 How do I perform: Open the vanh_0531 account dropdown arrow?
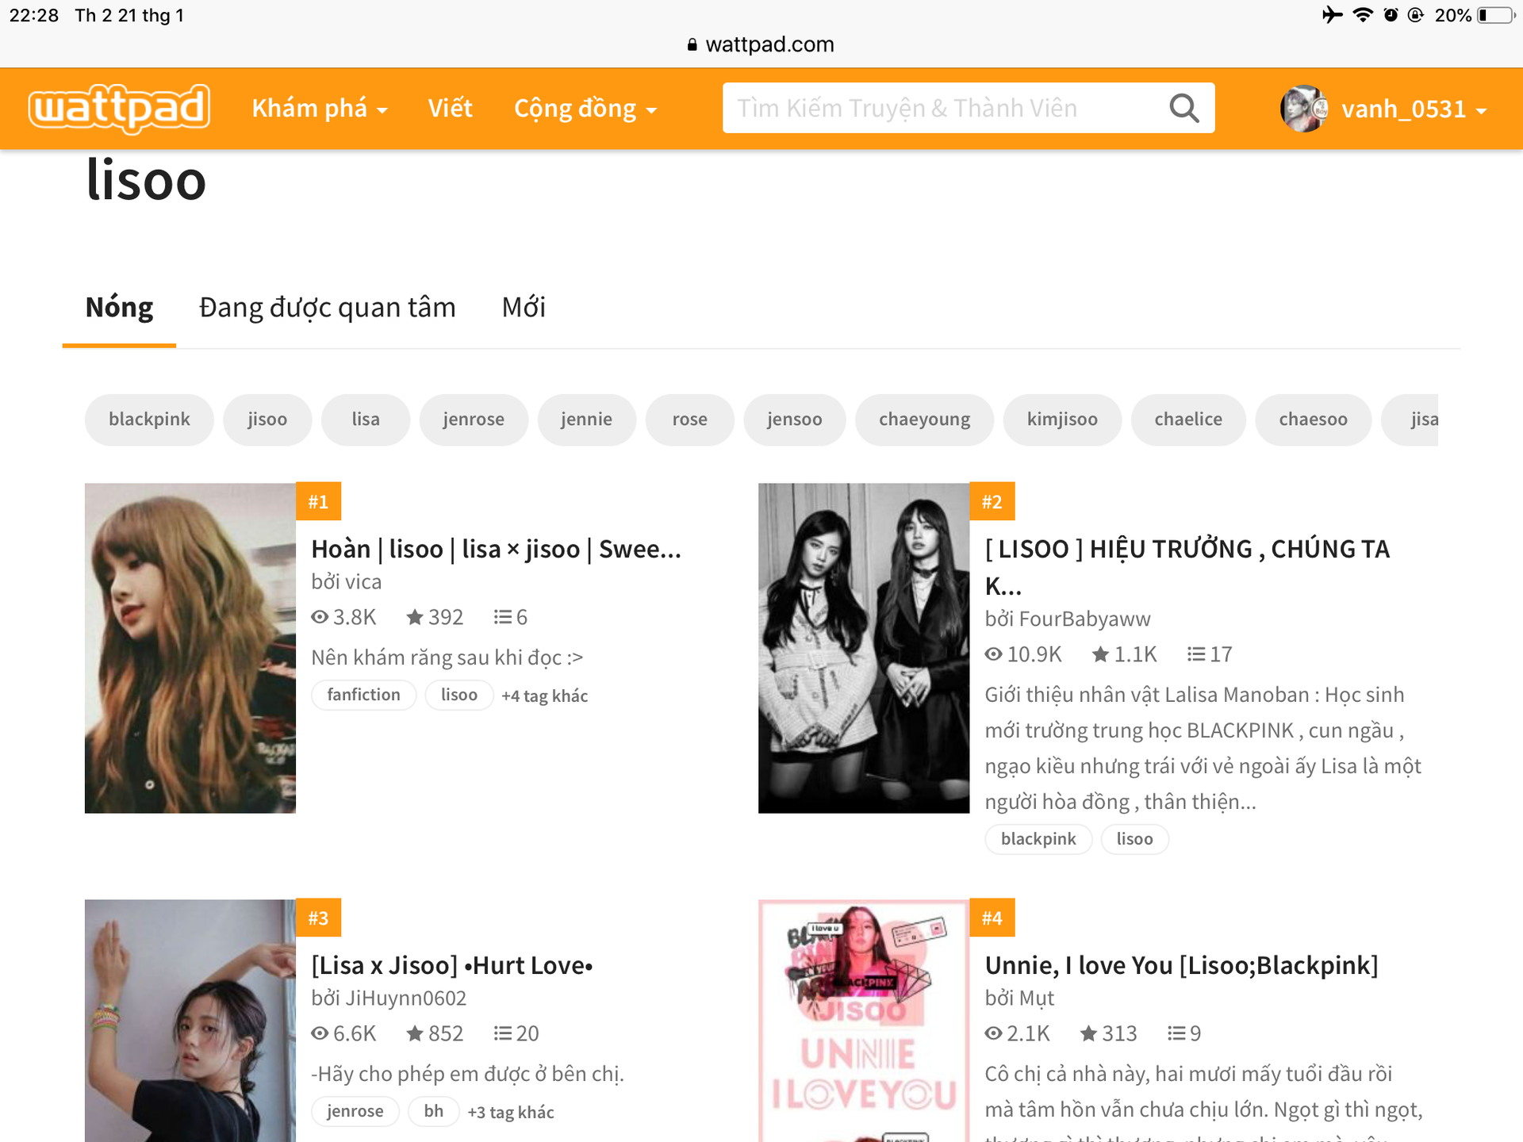(1481, 110)
